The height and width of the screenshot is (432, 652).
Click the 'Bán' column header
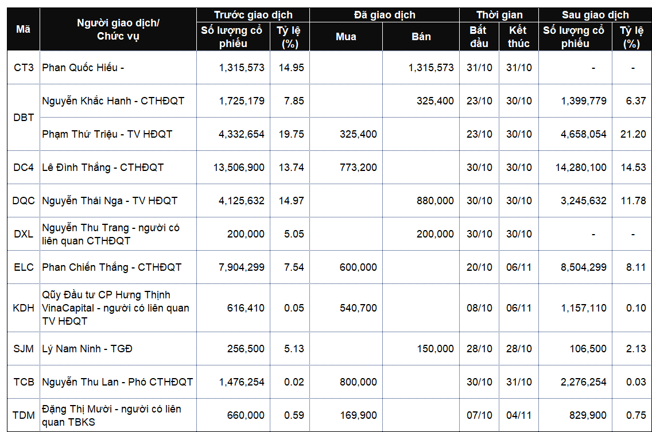pos(421,37)
